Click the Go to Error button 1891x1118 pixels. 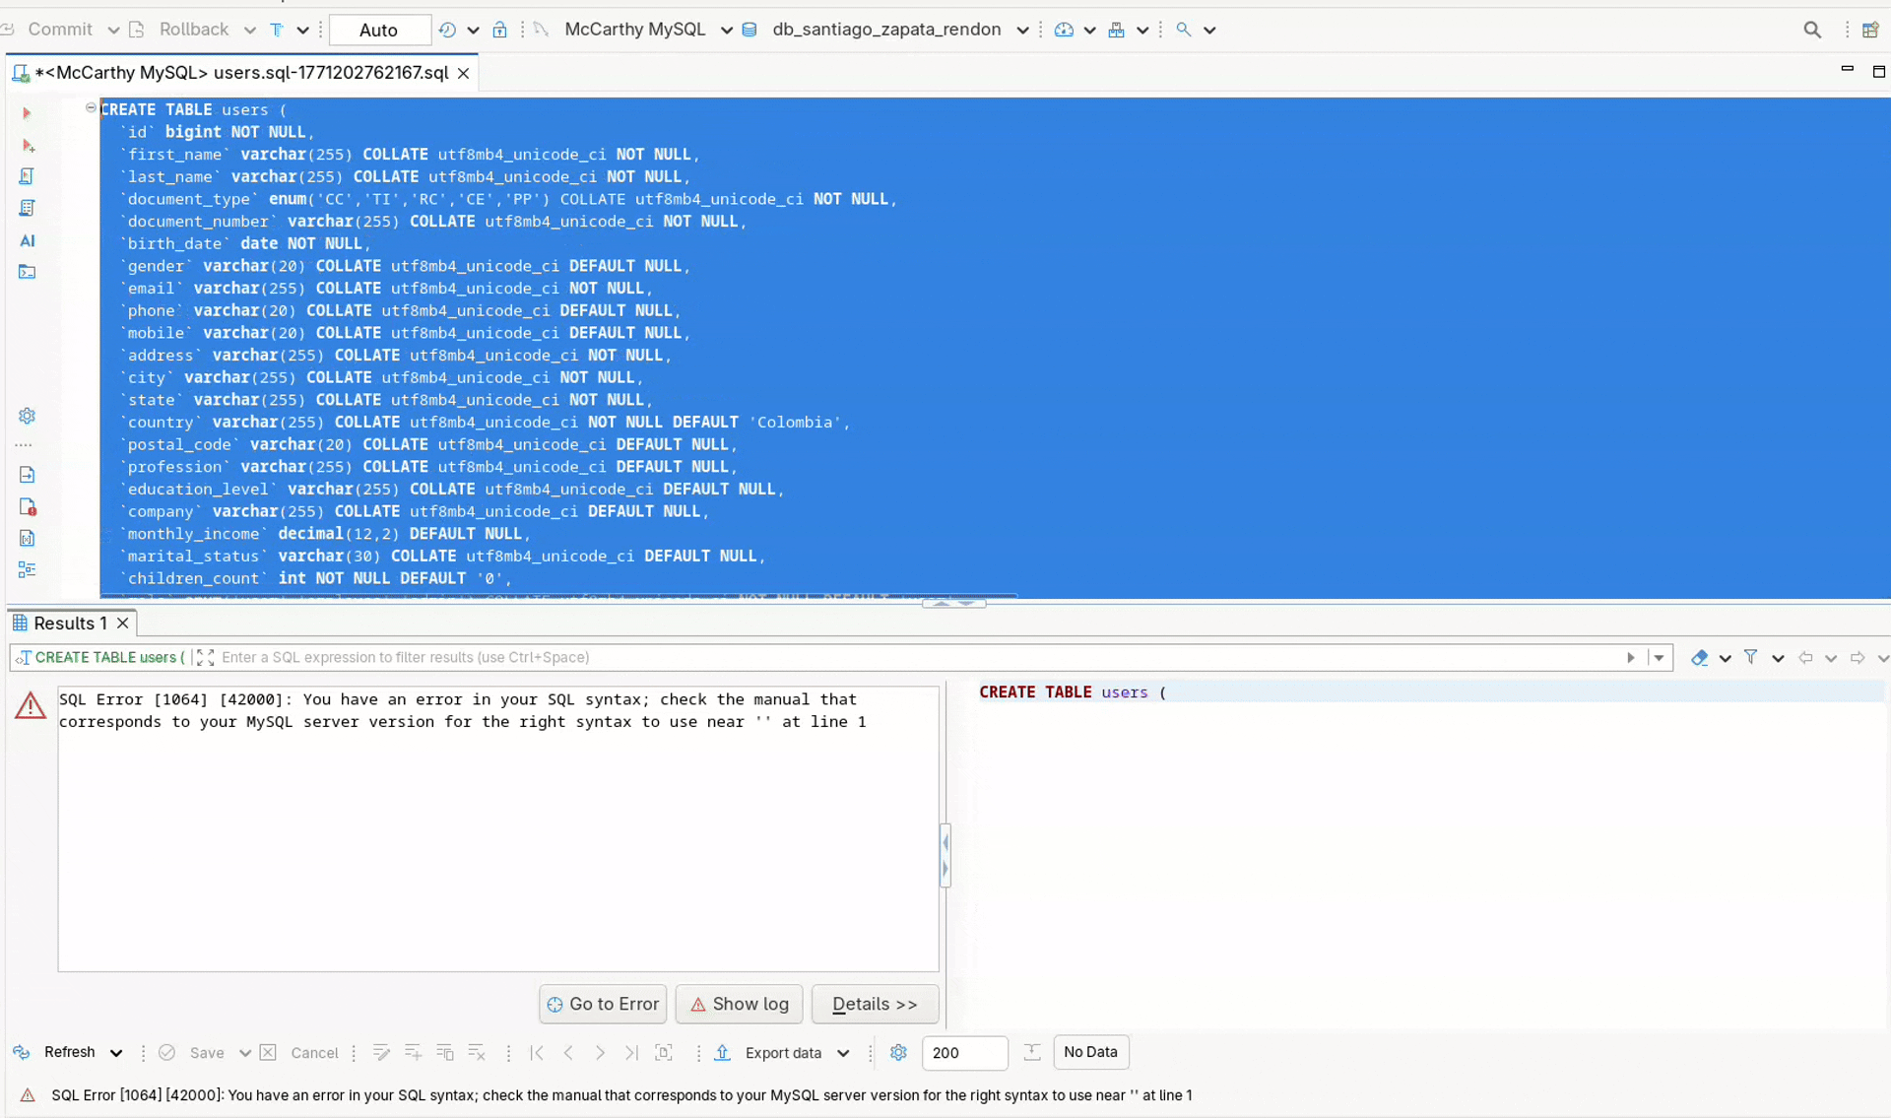click(602, 1004)
